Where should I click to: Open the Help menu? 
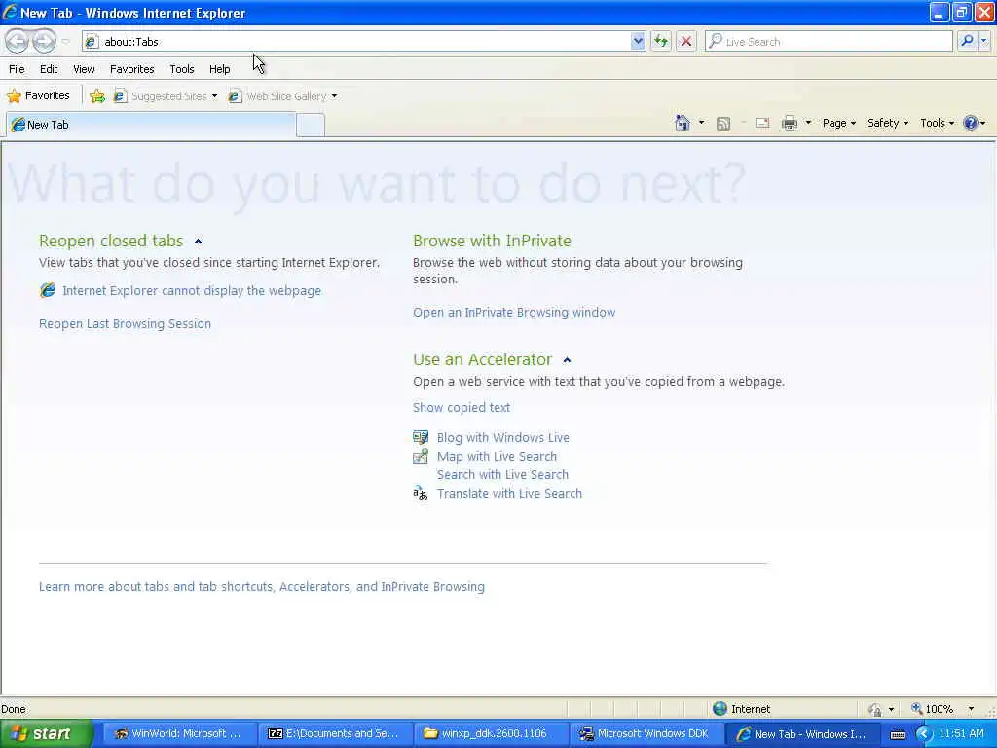click(x=219, y=69)
